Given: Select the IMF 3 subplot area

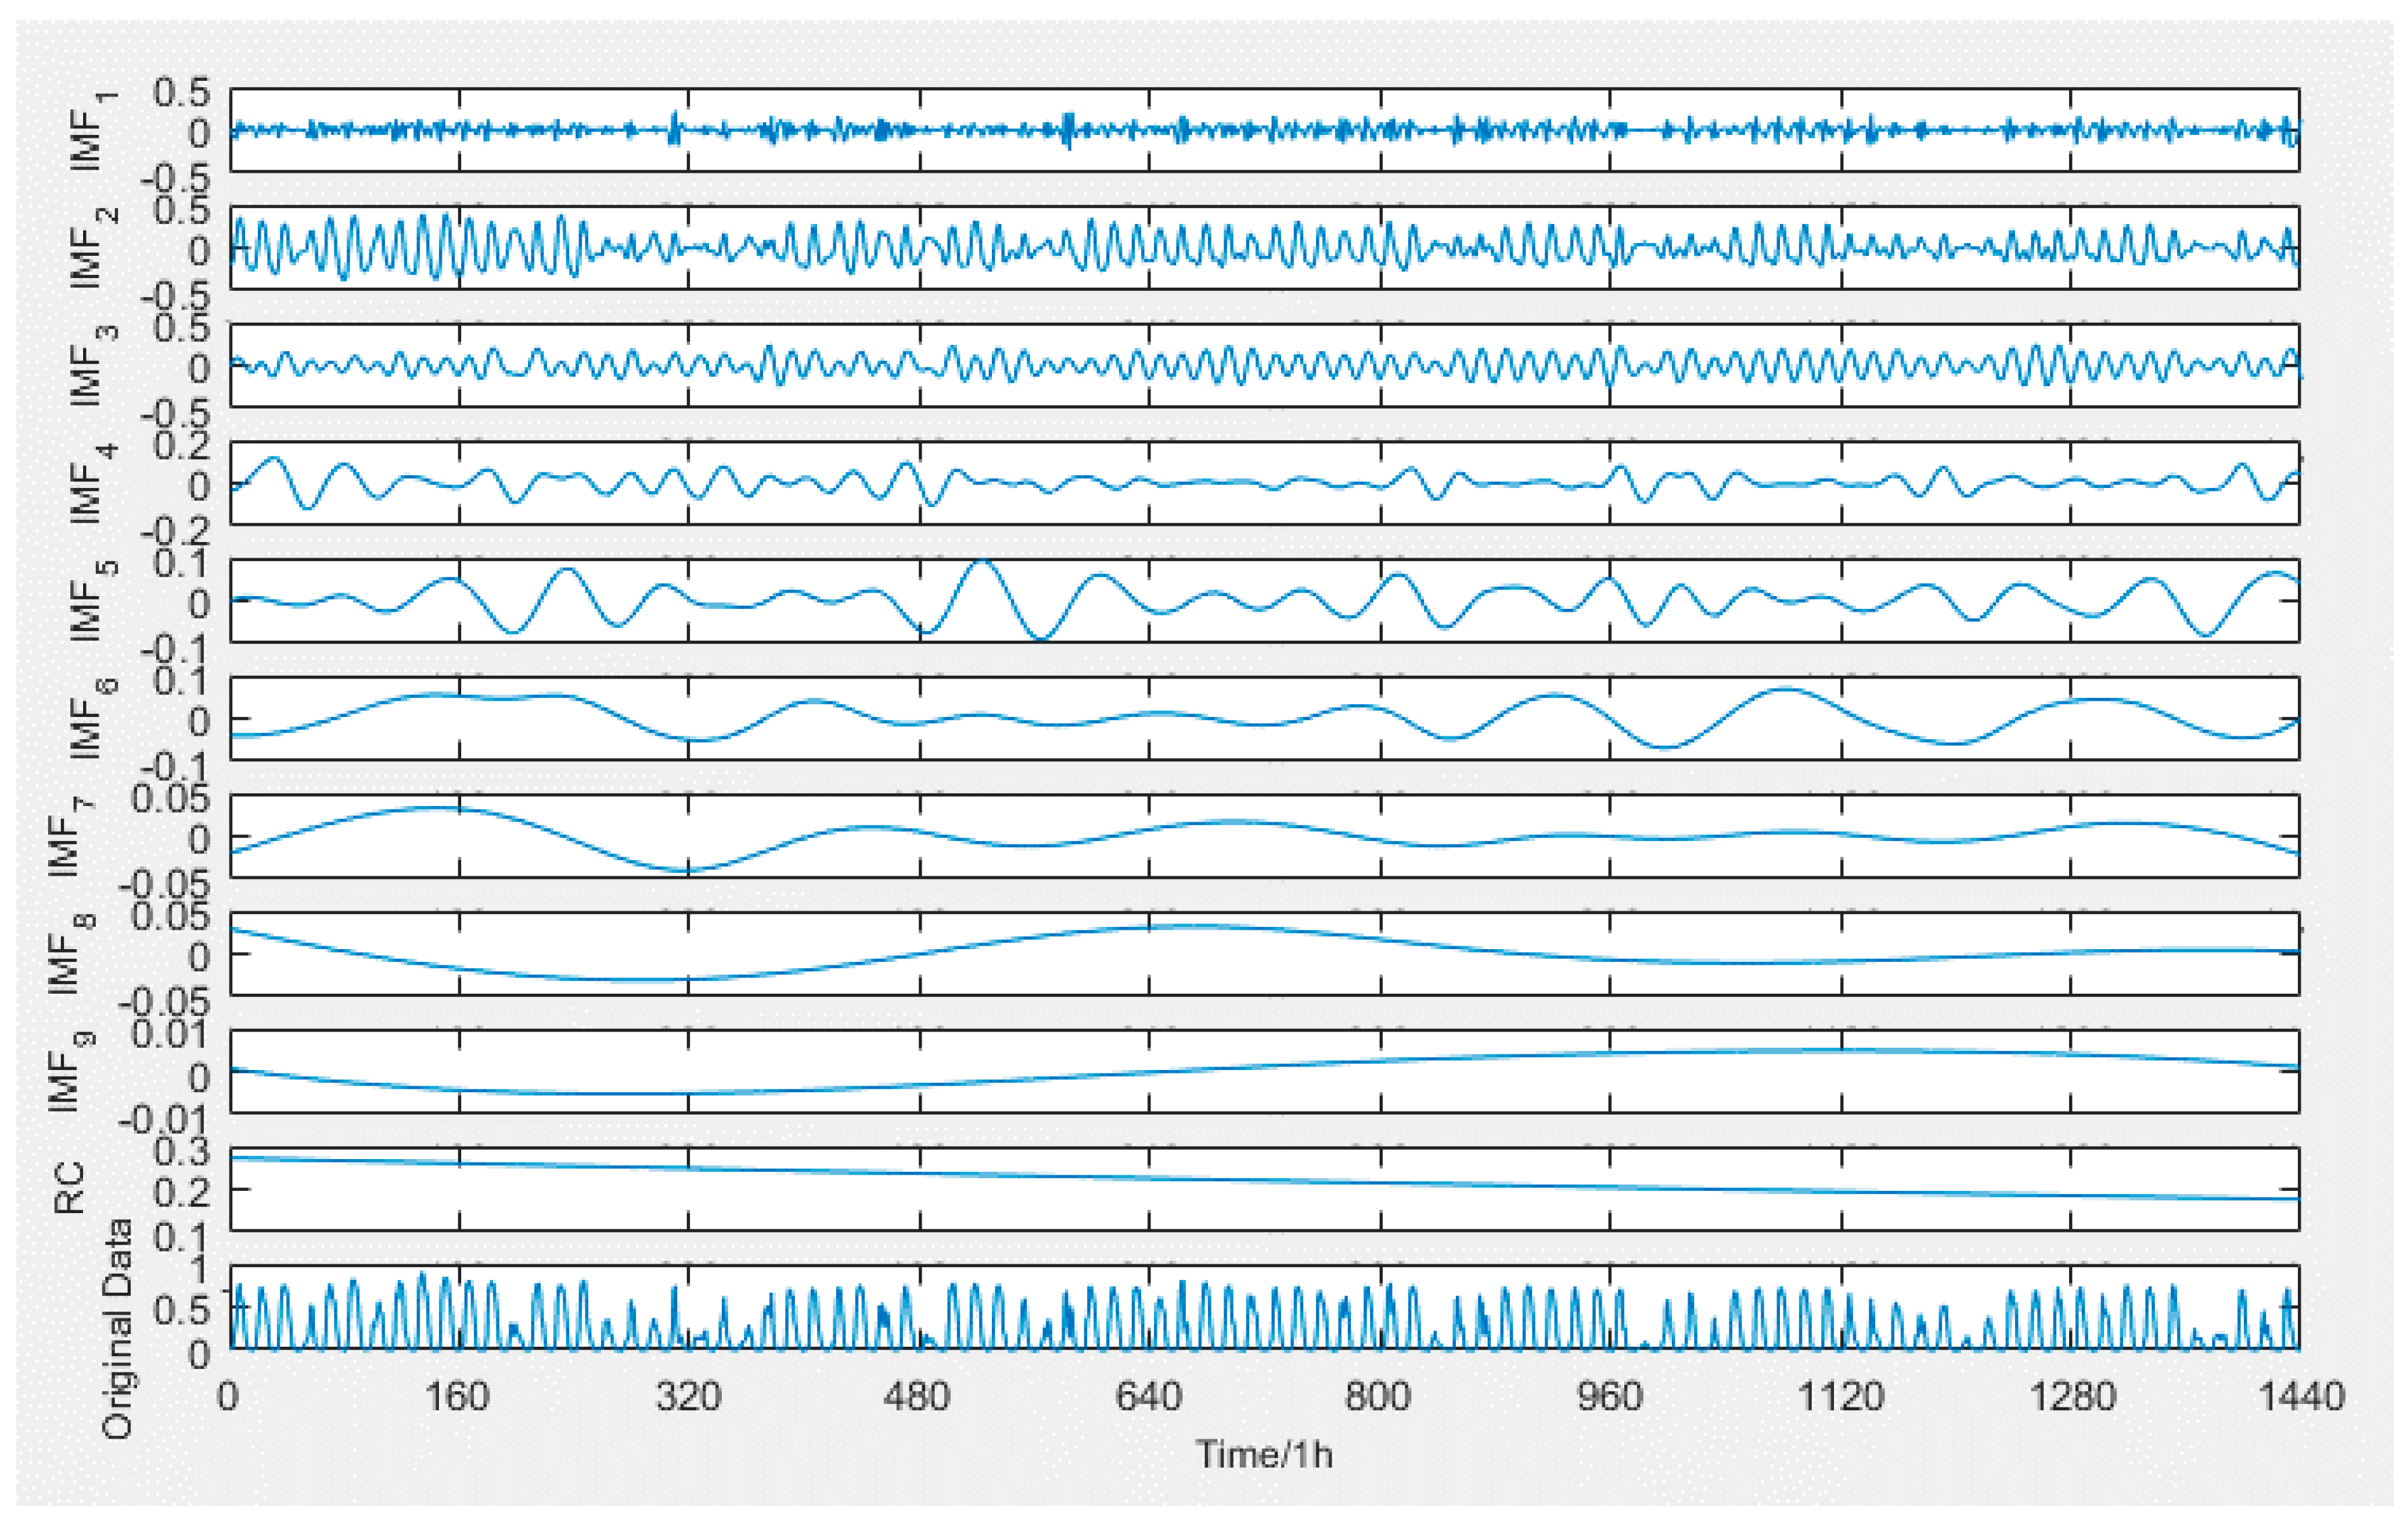Looking at the screenshot, I should tap(1264, 365).
